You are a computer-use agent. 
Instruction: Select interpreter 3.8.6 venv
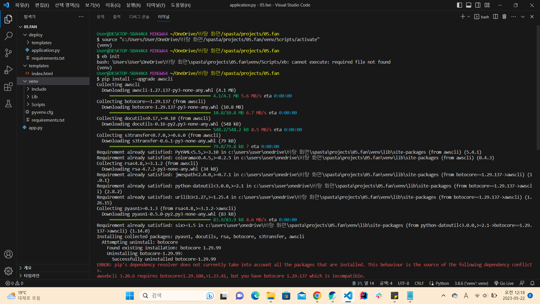coord(471,283)
